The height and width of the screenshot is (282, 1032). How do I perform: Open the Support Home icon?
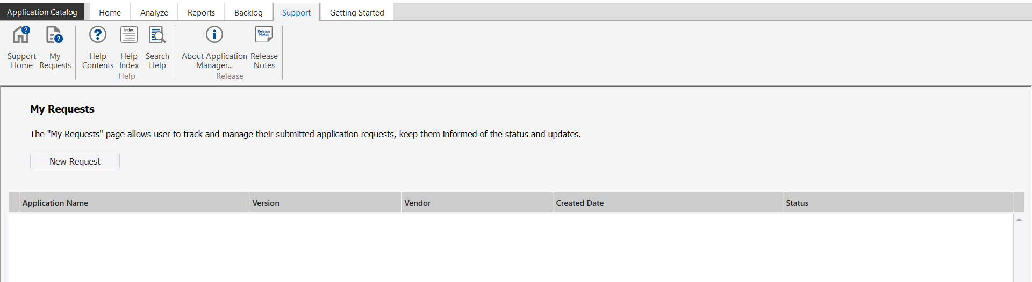[x=21, y=35]
